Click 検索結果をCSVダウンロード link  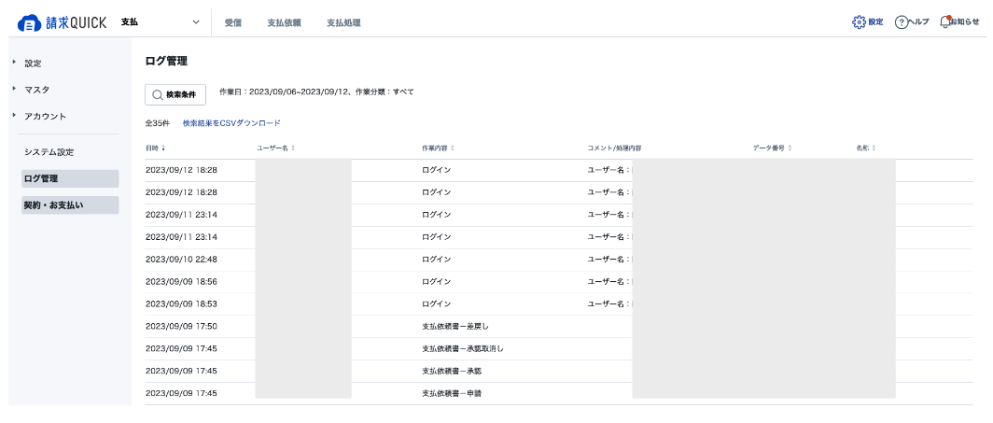(231, 123)
